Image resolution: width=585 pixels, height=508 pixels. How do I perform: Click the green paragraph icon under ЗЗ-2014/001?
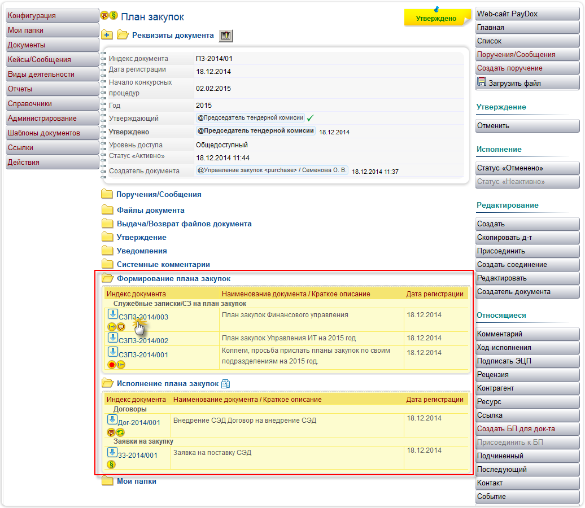pyautogui.click(x=111, y=465)
